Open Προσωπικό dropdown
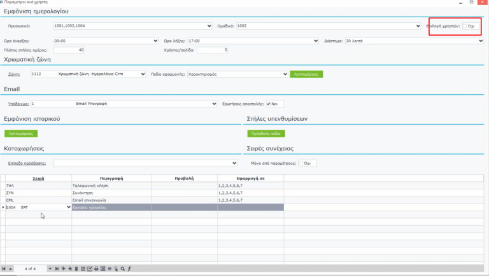This screenshot has height=276, width=489. tap(209, 26)
